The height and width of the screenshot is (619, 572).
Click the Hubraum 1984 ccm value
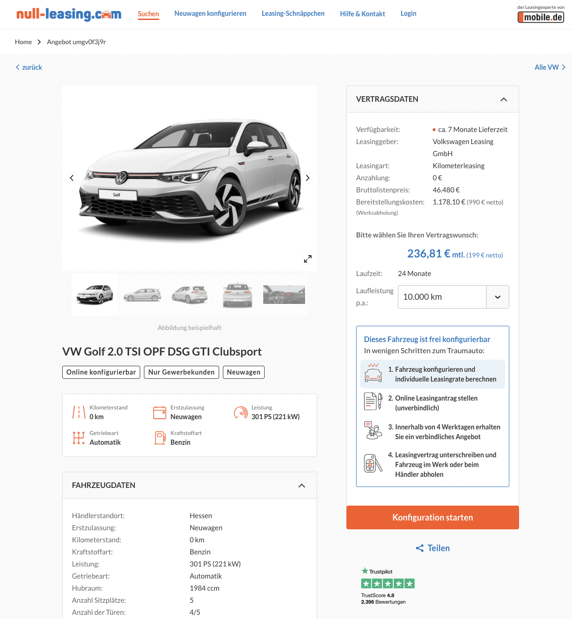pyautogui.click(x=204, y=588)
